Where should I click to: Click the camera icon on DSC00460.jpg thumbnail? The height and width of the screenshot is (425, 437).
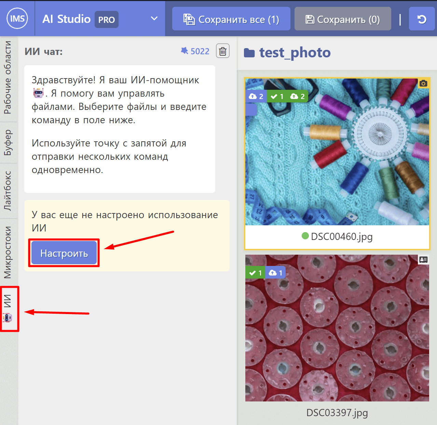point(423,83)
